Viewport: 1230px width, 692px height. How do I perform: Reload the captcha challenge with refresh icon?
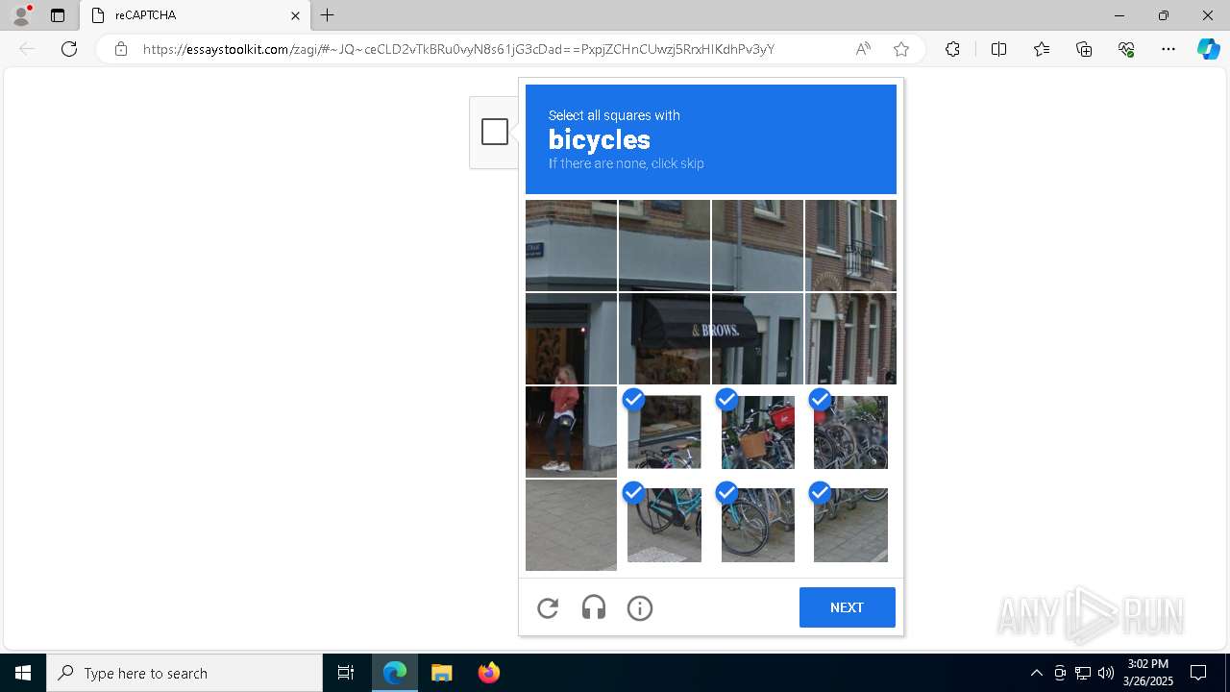click(x=548, y=607)
